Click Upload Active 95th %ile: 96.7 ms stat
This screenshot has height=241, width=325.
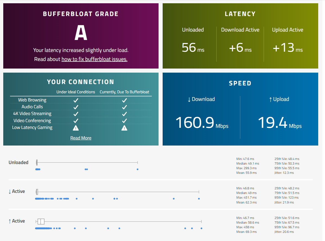tap(287, 227)
